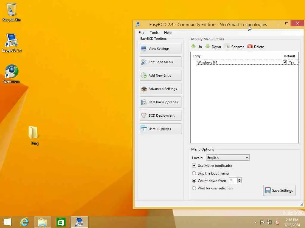Select the Windows 8.1 entry in the list
This screenshot has height=228, width=305.
248,62
